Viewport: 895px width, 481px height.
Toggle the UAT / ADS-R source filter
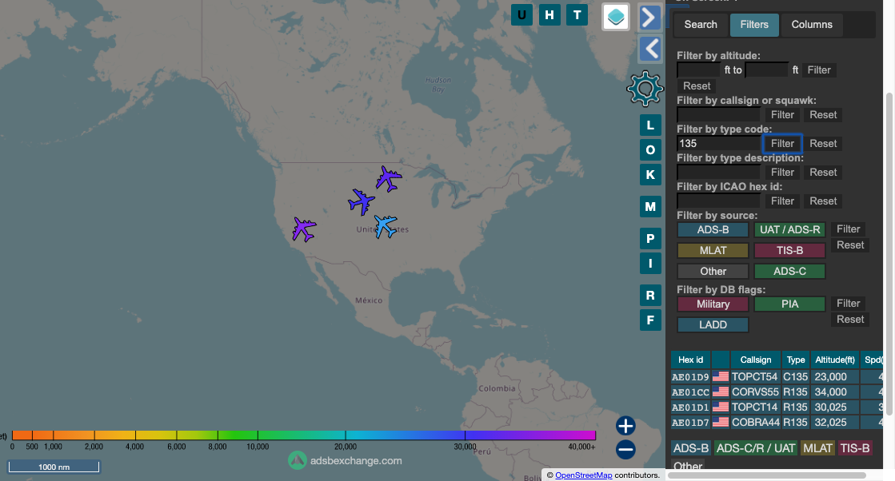pos(789,229)
